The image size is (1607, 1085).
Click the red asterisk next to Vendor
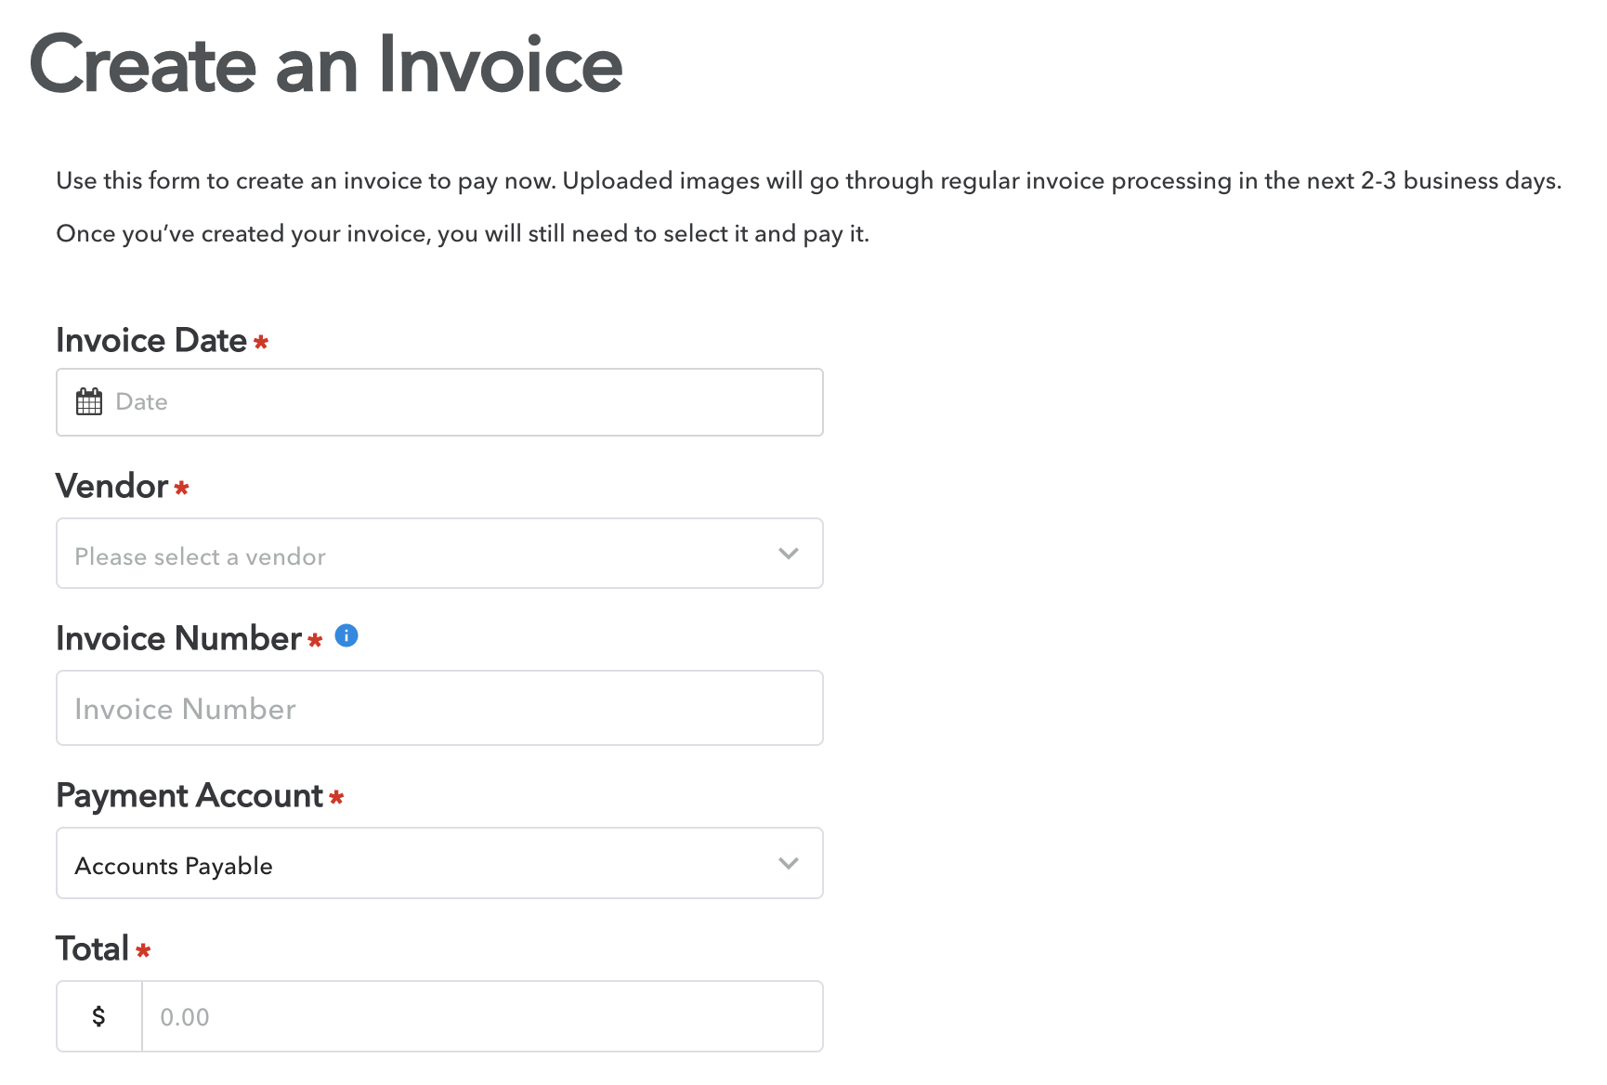(x=182, y=487)
